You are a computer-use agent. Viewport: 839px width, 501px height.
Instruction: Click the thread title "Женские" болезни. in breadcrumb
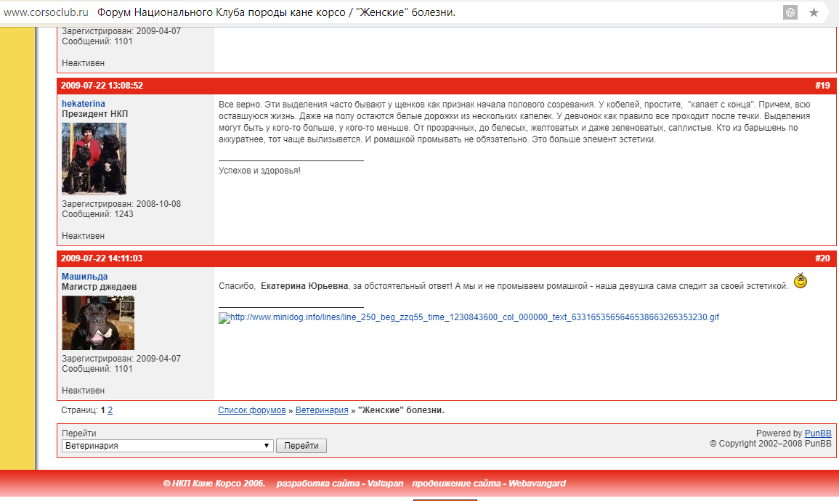pyautogui.click(x=401, y=410)
